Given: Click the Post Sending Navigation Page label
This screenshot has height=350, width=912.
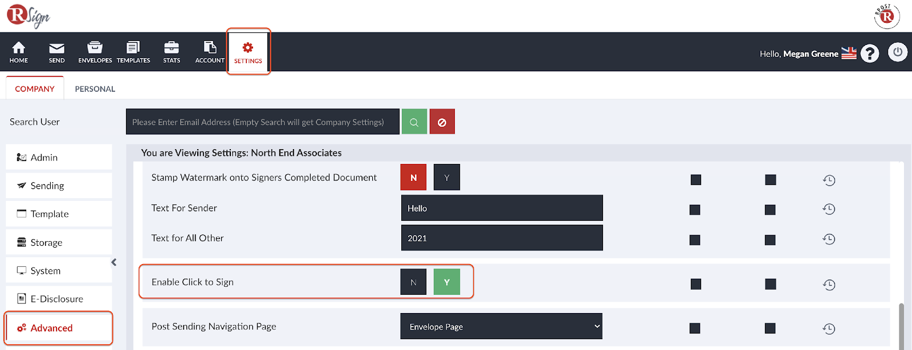Looking at the screenshot, I should click(x=214, y=326).
